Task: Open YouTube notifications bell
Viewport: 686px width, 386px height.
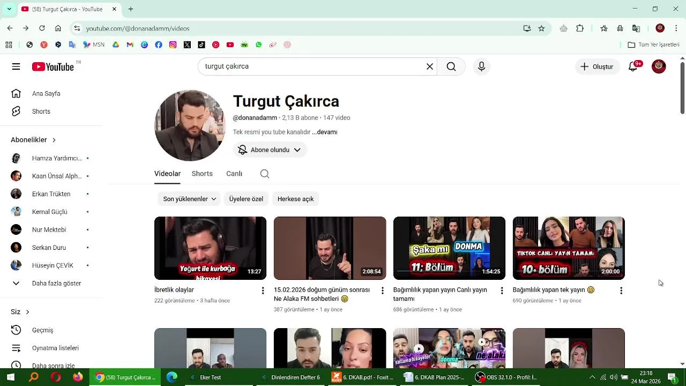Action: tap(633, 66)
